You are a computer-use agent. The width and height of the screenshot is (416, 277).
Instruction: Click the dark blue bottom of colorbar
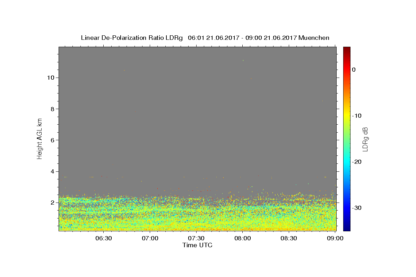[x=347, y=229]
